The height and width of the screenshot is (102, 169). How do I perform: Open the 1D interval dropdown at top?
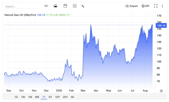pos(46,6)
